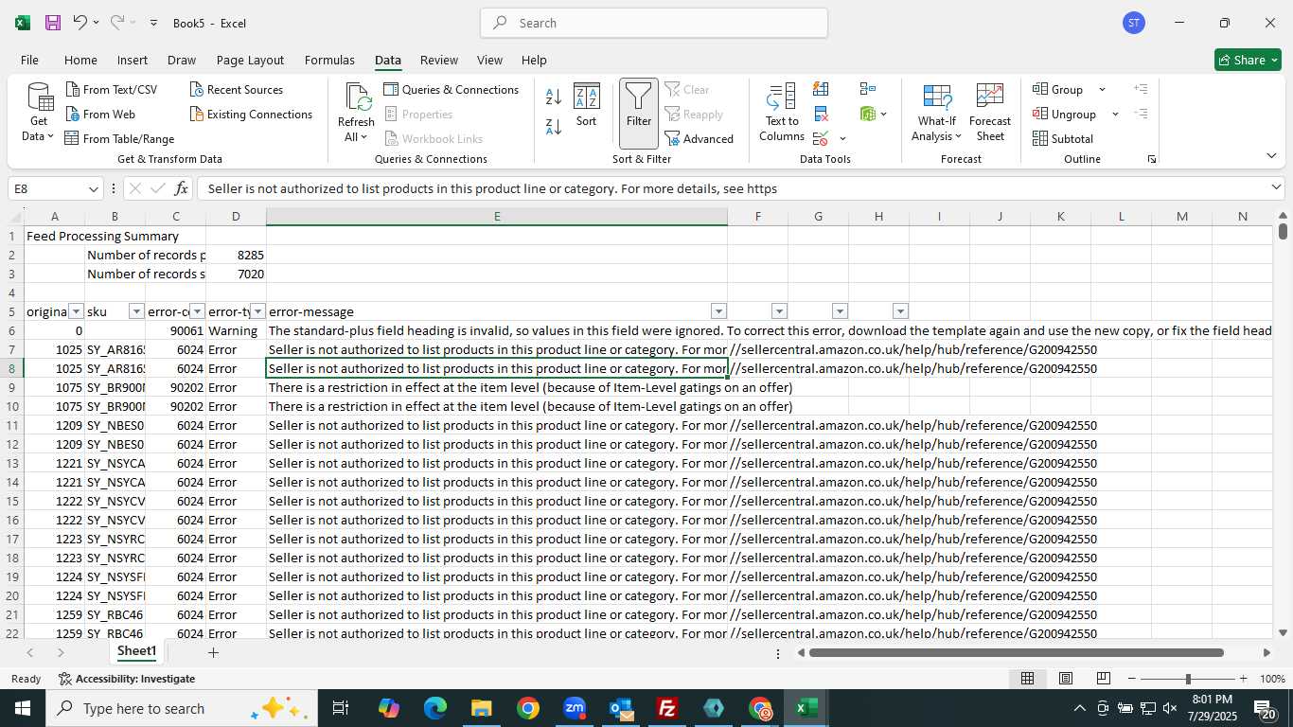The width and height of the screenshot is (1293, 727).
Task: Click the horizontal scrollbar thumb
Action: [1016, 652]
